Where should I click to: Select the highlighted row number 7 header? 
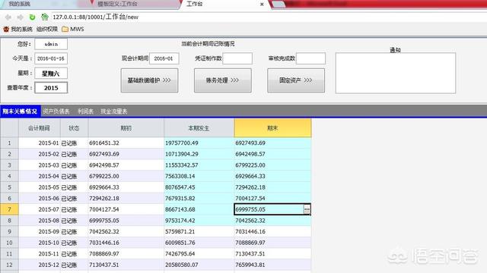9,209
